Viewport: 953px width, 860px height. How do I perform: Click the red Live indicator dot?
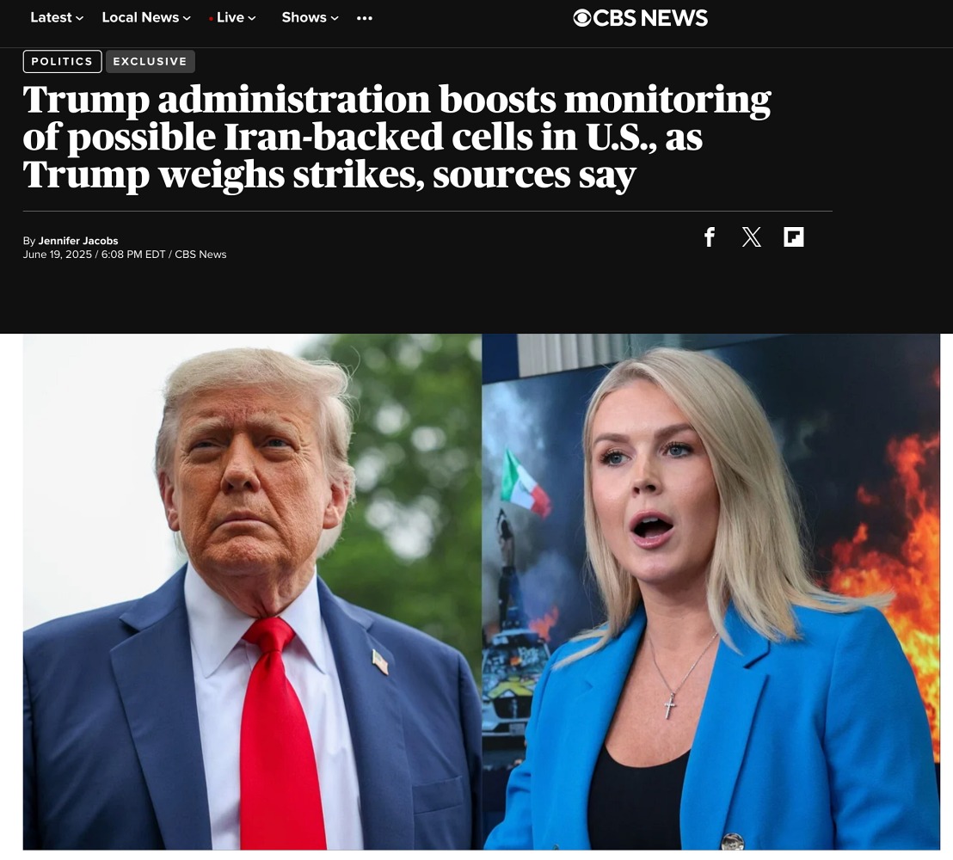coord(211,19)
